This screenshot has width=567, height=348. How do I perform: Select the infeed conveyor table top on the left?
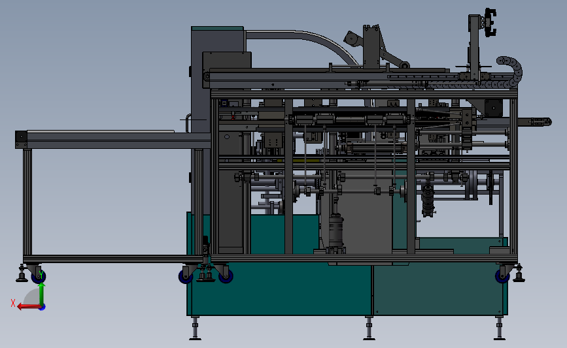pyautogui.click(x=114, y=140)
